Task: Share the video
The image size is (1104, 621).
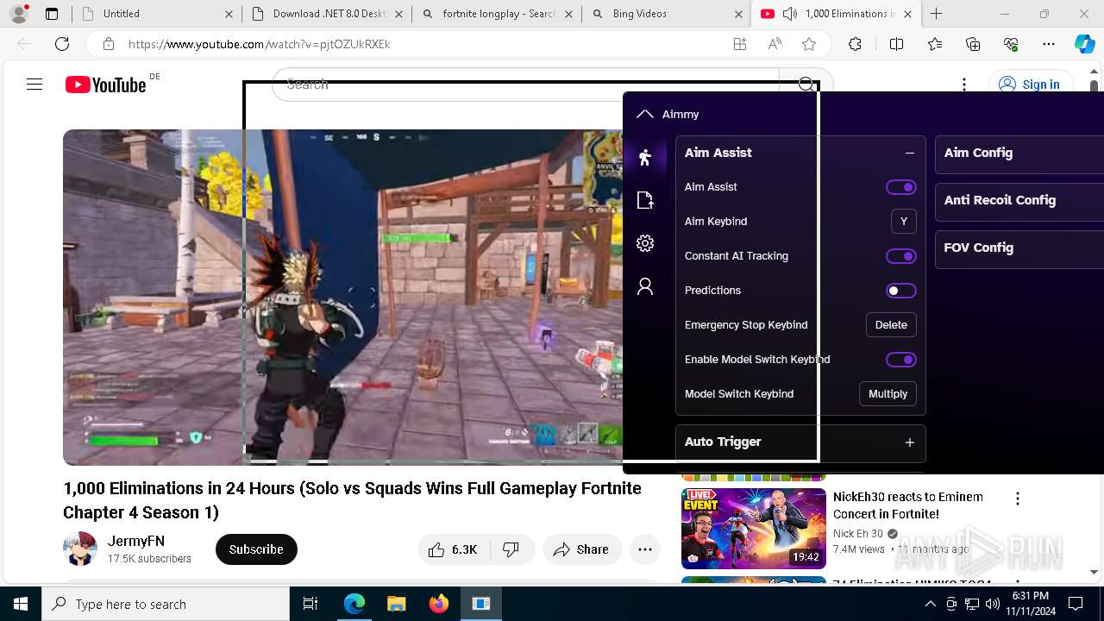Action: (x=582, y=549)
